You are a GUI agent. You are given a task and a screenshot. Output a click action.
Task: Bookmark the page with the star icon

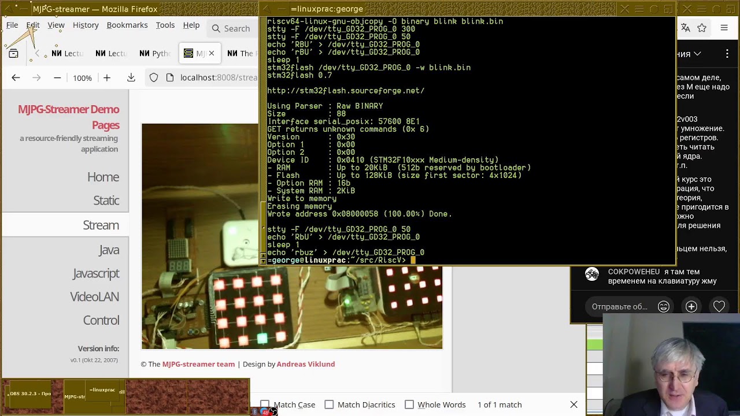[x=702, y=28]
